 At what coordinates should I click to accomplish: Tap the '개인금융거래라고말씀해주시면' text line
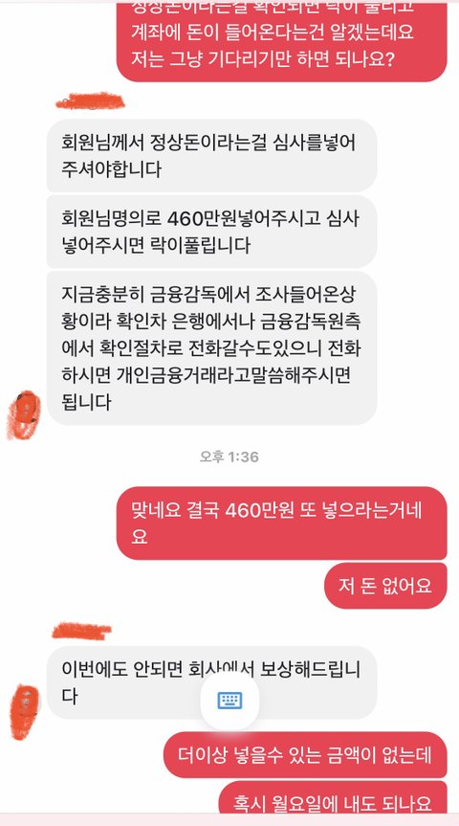tap(207, 375)
